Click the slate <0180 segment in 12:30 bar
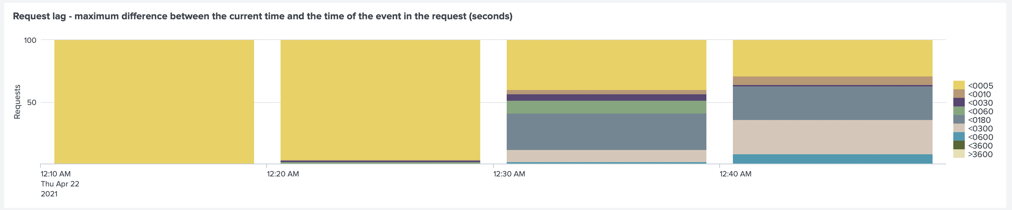The image size is (1012, 210). click(x=607, y=132)
